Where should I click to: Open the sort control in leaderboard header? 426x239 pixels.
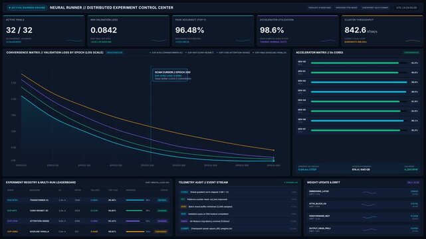click(158, 183)
